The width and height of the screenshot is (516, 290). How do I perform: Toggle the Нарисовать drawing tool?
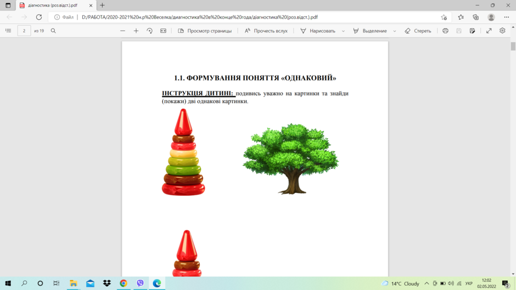(x=318, y=31)
